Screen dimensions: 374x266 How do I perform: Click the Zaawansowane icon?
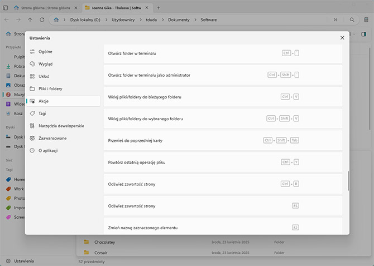(x=32, y=138)
